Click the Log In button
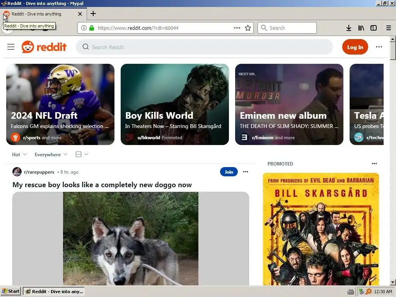 (355, 47)
